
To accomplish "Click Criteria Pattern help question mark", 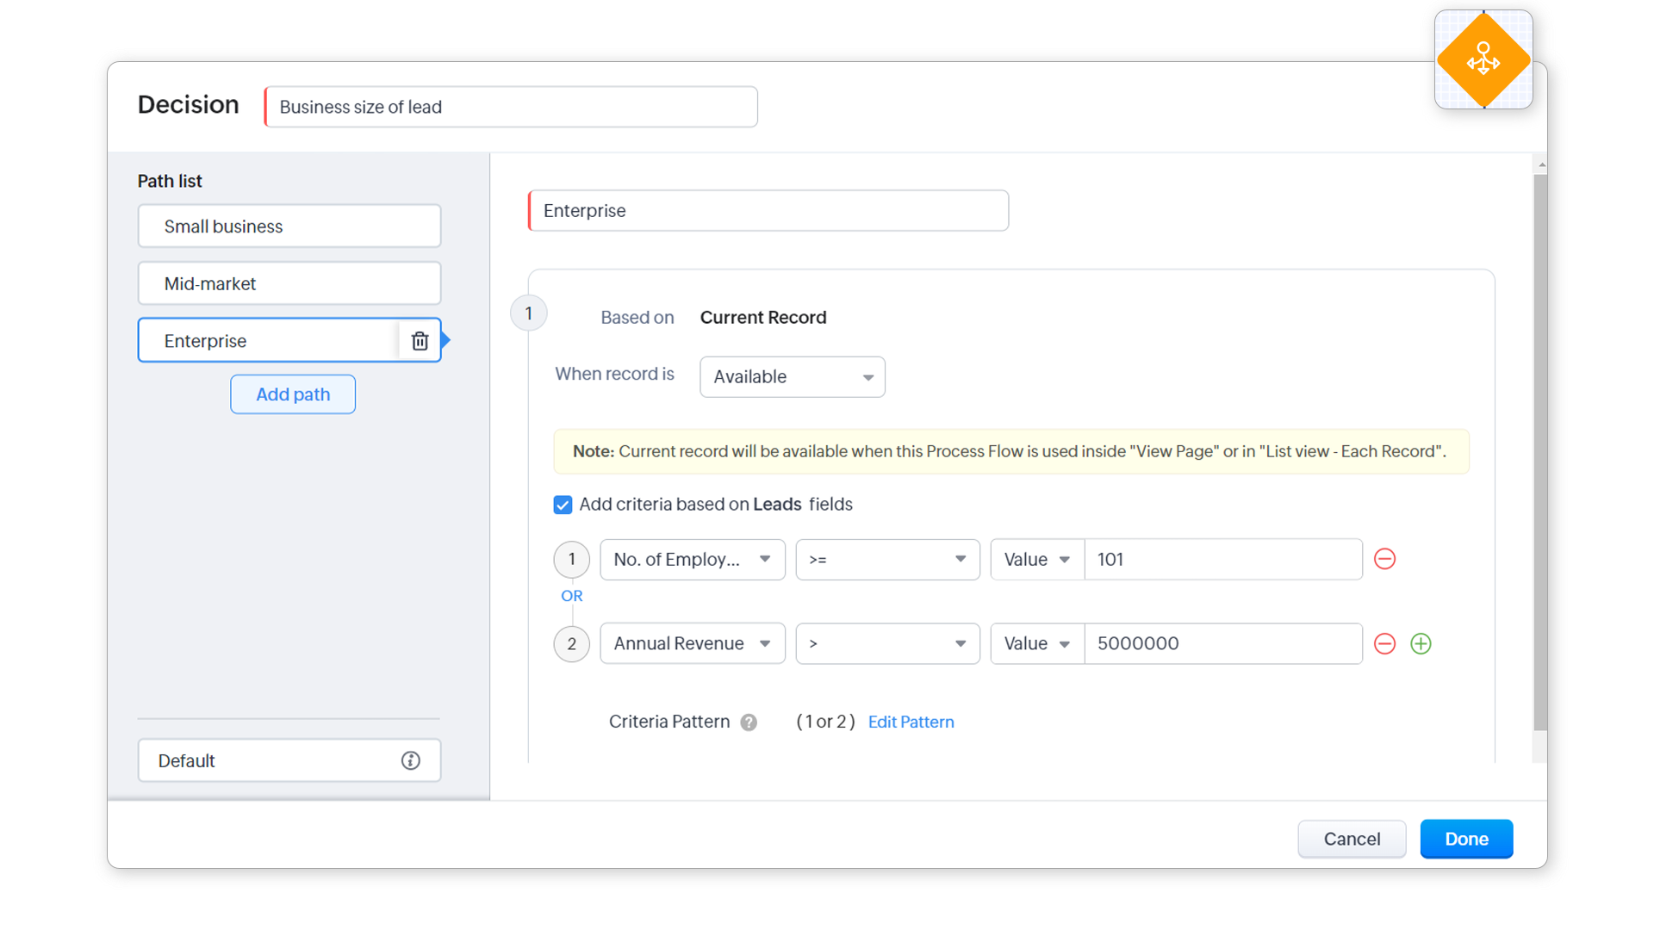I will (x=749, y=722).
